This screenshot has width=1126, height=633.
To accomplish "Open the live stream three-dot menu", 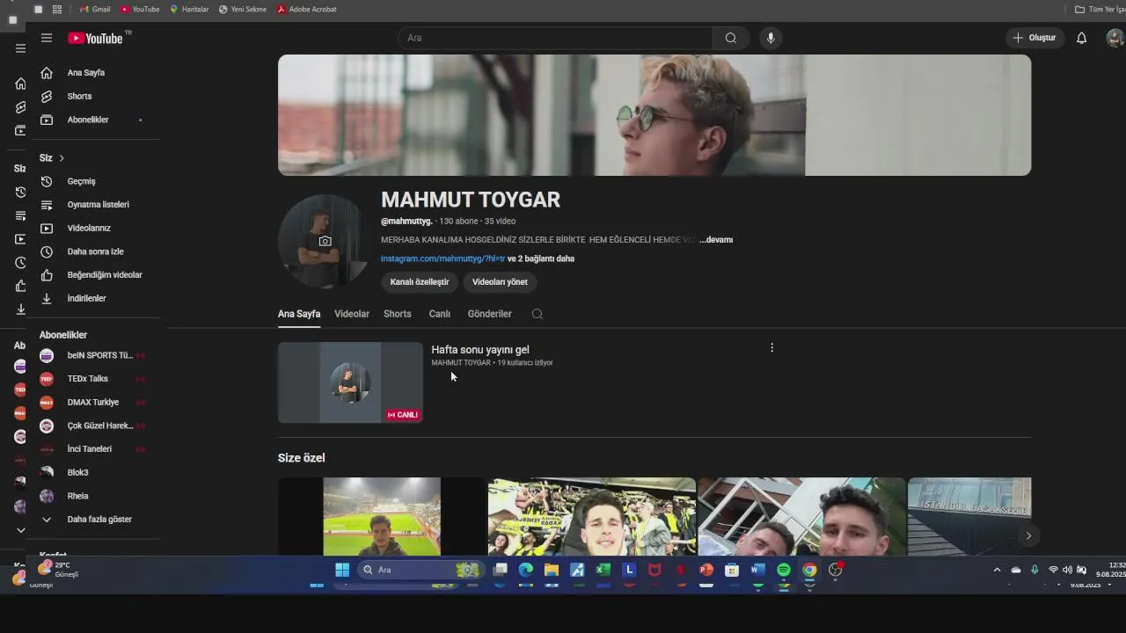I will pos(771,348).
